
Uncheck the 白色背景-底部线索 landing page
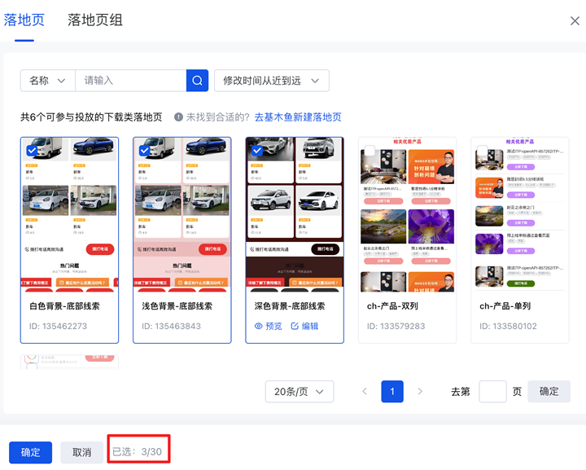pyautogui.click(x=31, y=150)
